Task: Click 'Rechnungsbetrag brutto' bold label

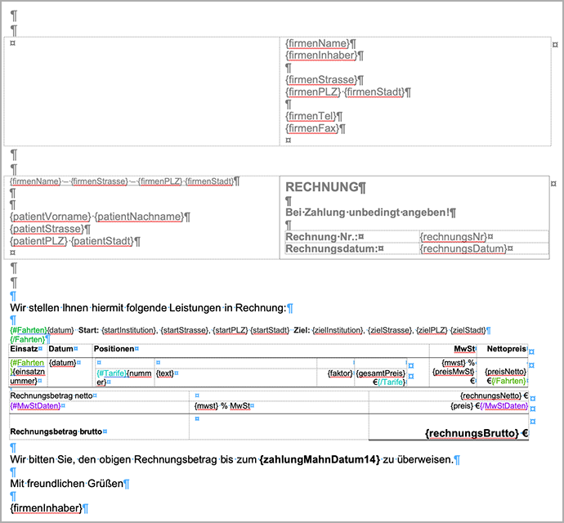Action: pos(56,431)
